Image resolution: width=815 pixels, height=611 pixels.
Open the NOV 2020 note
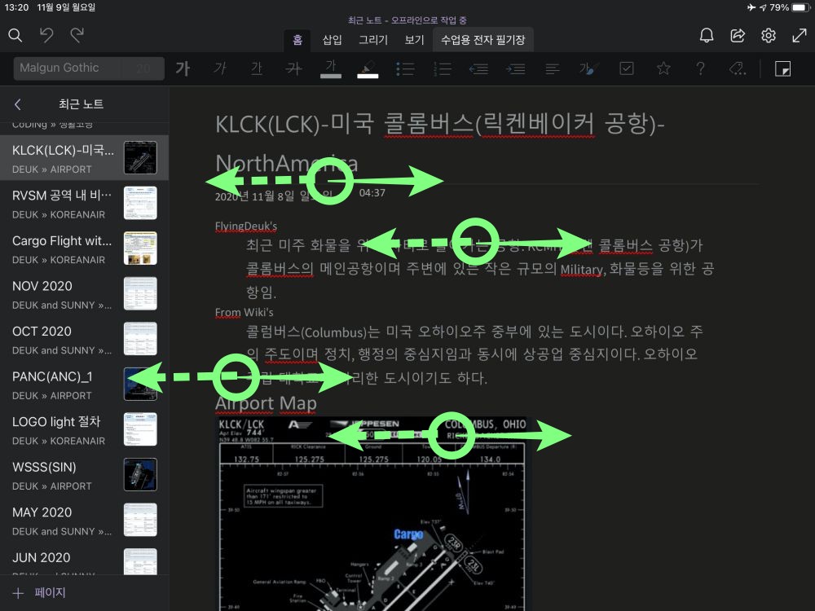[x=61, y=293]
